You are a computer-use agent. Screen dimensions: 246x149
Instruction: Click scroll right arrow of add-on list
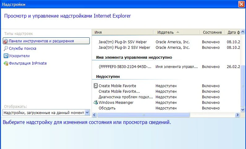coord(238,115)
